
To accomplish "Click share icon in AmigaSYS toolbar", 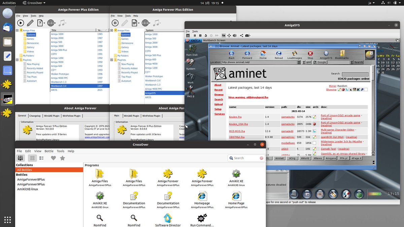I will tap(241, 35).
